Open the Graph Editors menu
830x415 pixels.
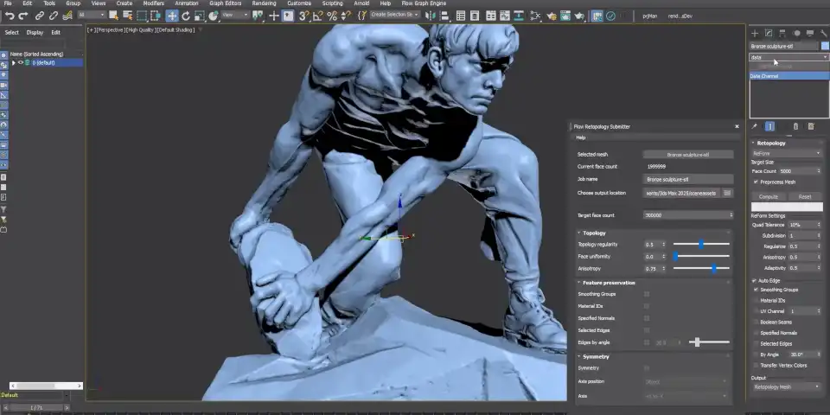[225, 3]
